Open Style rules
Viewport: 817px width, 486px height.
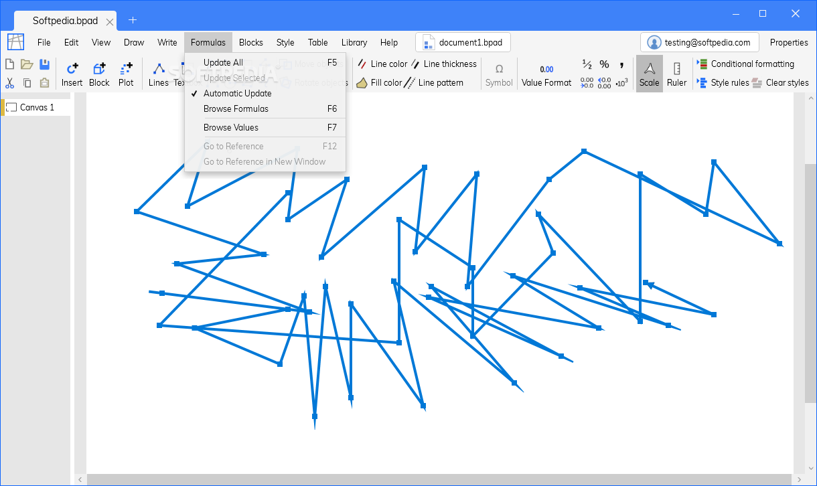pyautogui.click(x=723, y=83)
